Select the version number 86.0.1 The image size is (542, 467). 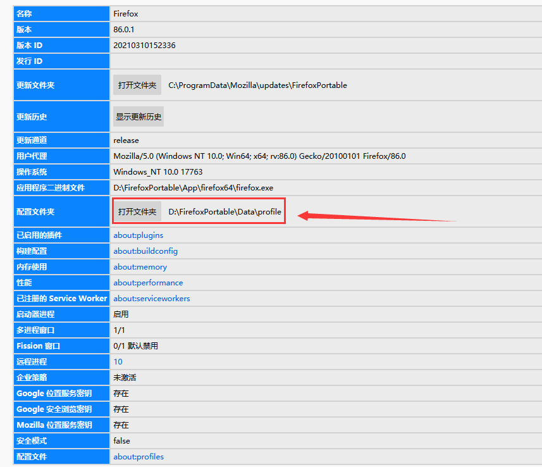click(124, 29)
